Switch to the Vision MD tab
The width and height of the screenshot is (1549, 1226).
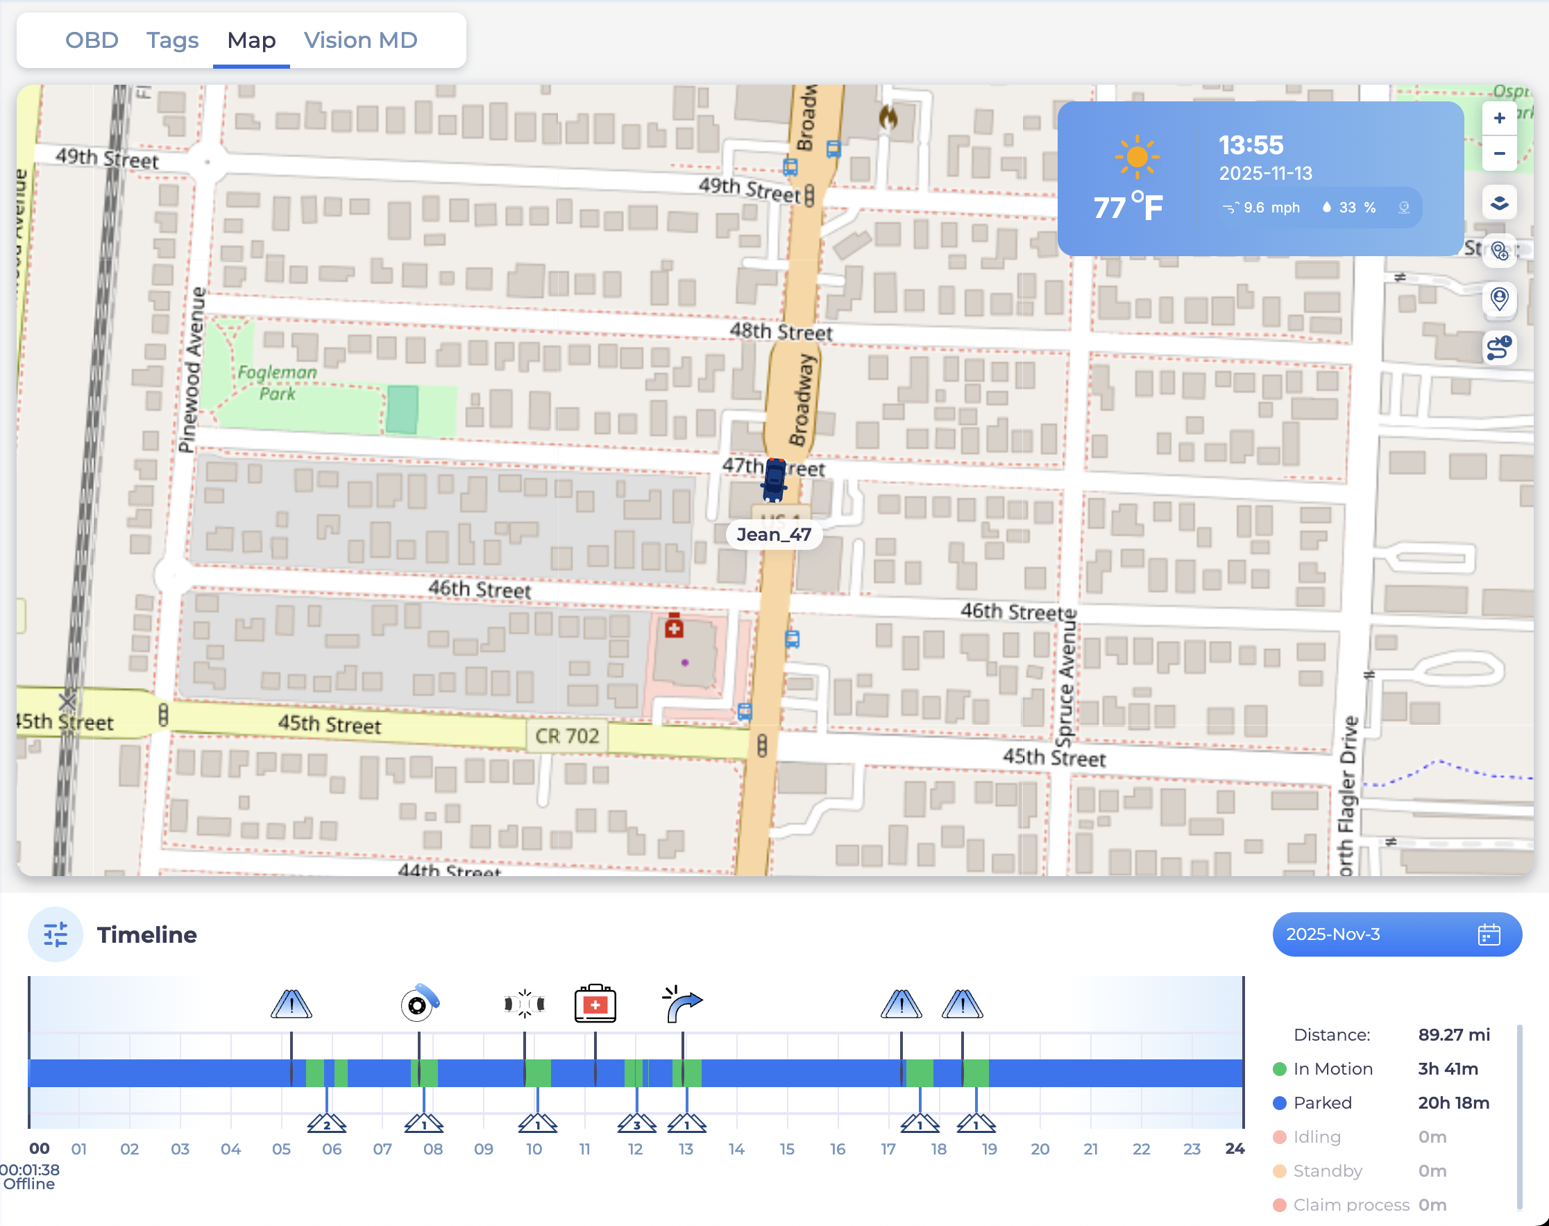(360, 40)
